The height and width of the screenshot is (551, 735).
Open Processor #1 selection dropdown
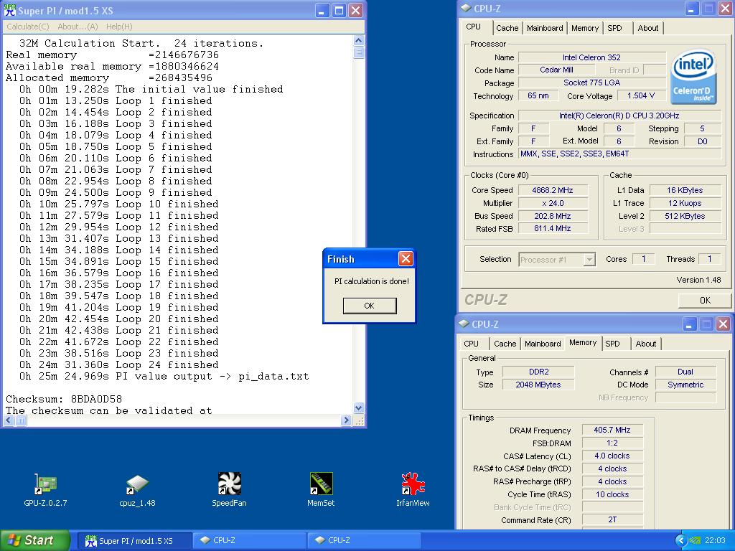tap(589, 260)
